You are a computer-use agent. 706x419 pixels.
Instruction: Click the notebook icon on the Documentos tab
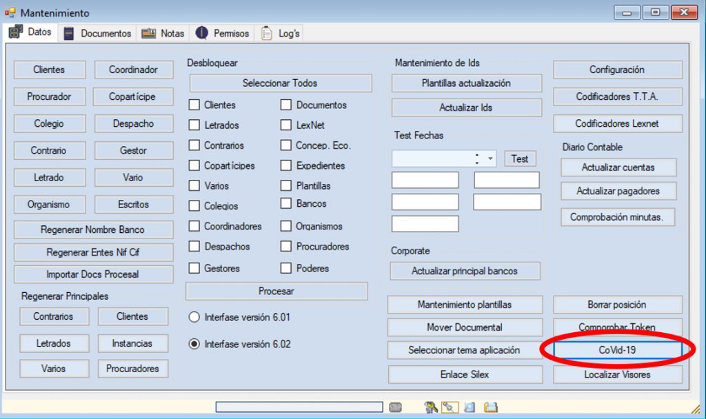pyautogui.click(x=69, y=33)
